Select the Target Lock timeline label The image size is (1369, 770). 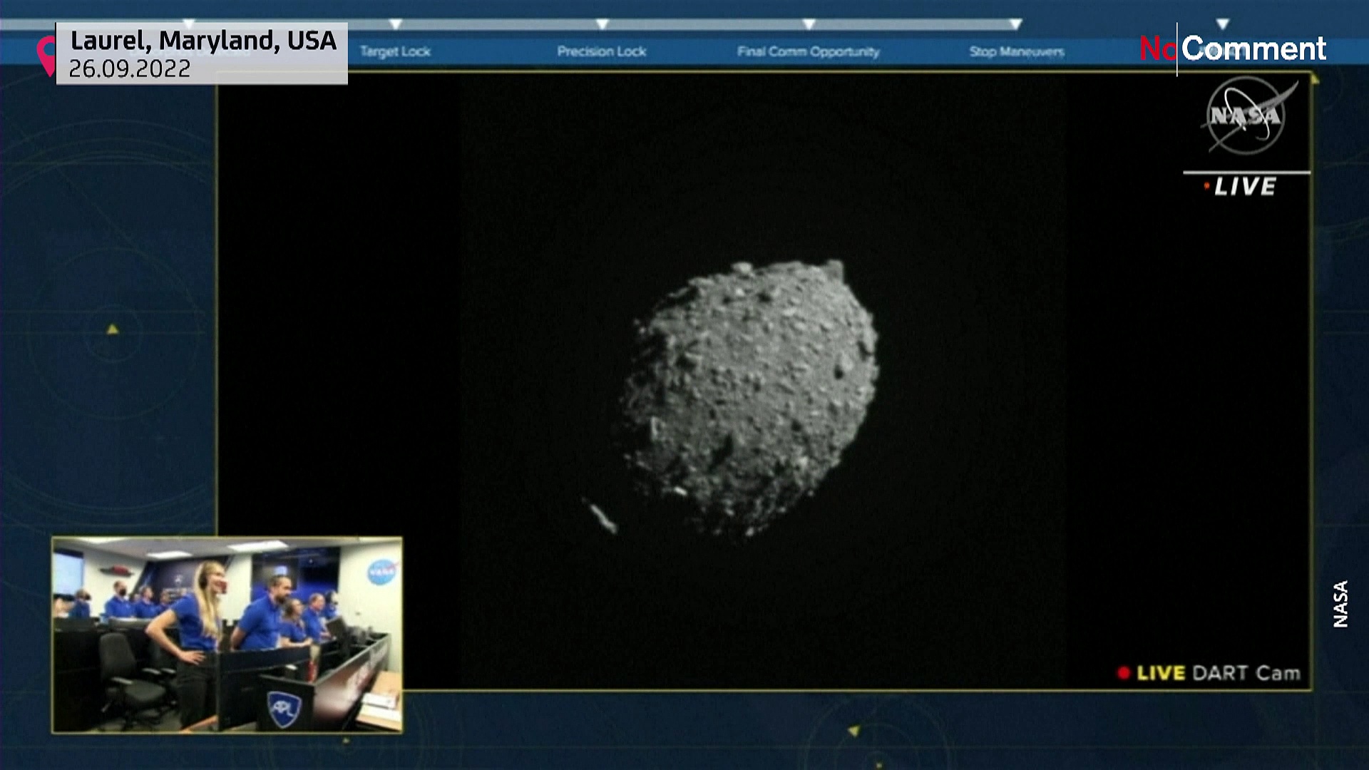(395, 51)
